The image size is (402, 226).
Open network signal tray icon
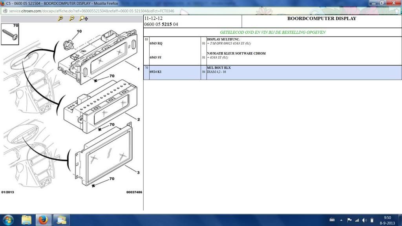coord(357,220)
